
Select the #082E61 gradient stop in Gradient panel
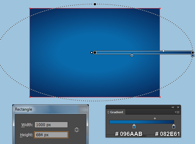tap(174, 126)
